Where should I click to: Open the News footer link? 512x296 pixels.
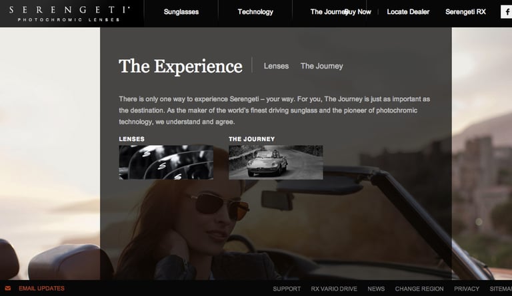(x=376, y=289)
